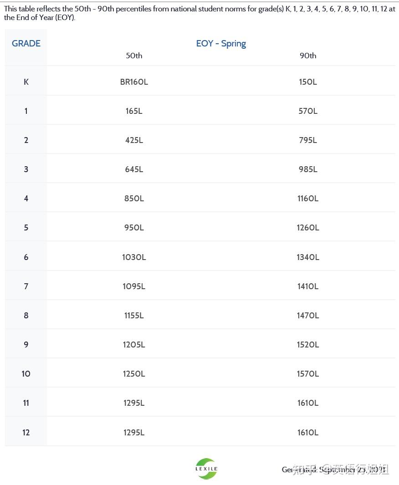Click the 850L cell for grade 4
Viewport: 399px width, 485px height.
pos(134,199)
